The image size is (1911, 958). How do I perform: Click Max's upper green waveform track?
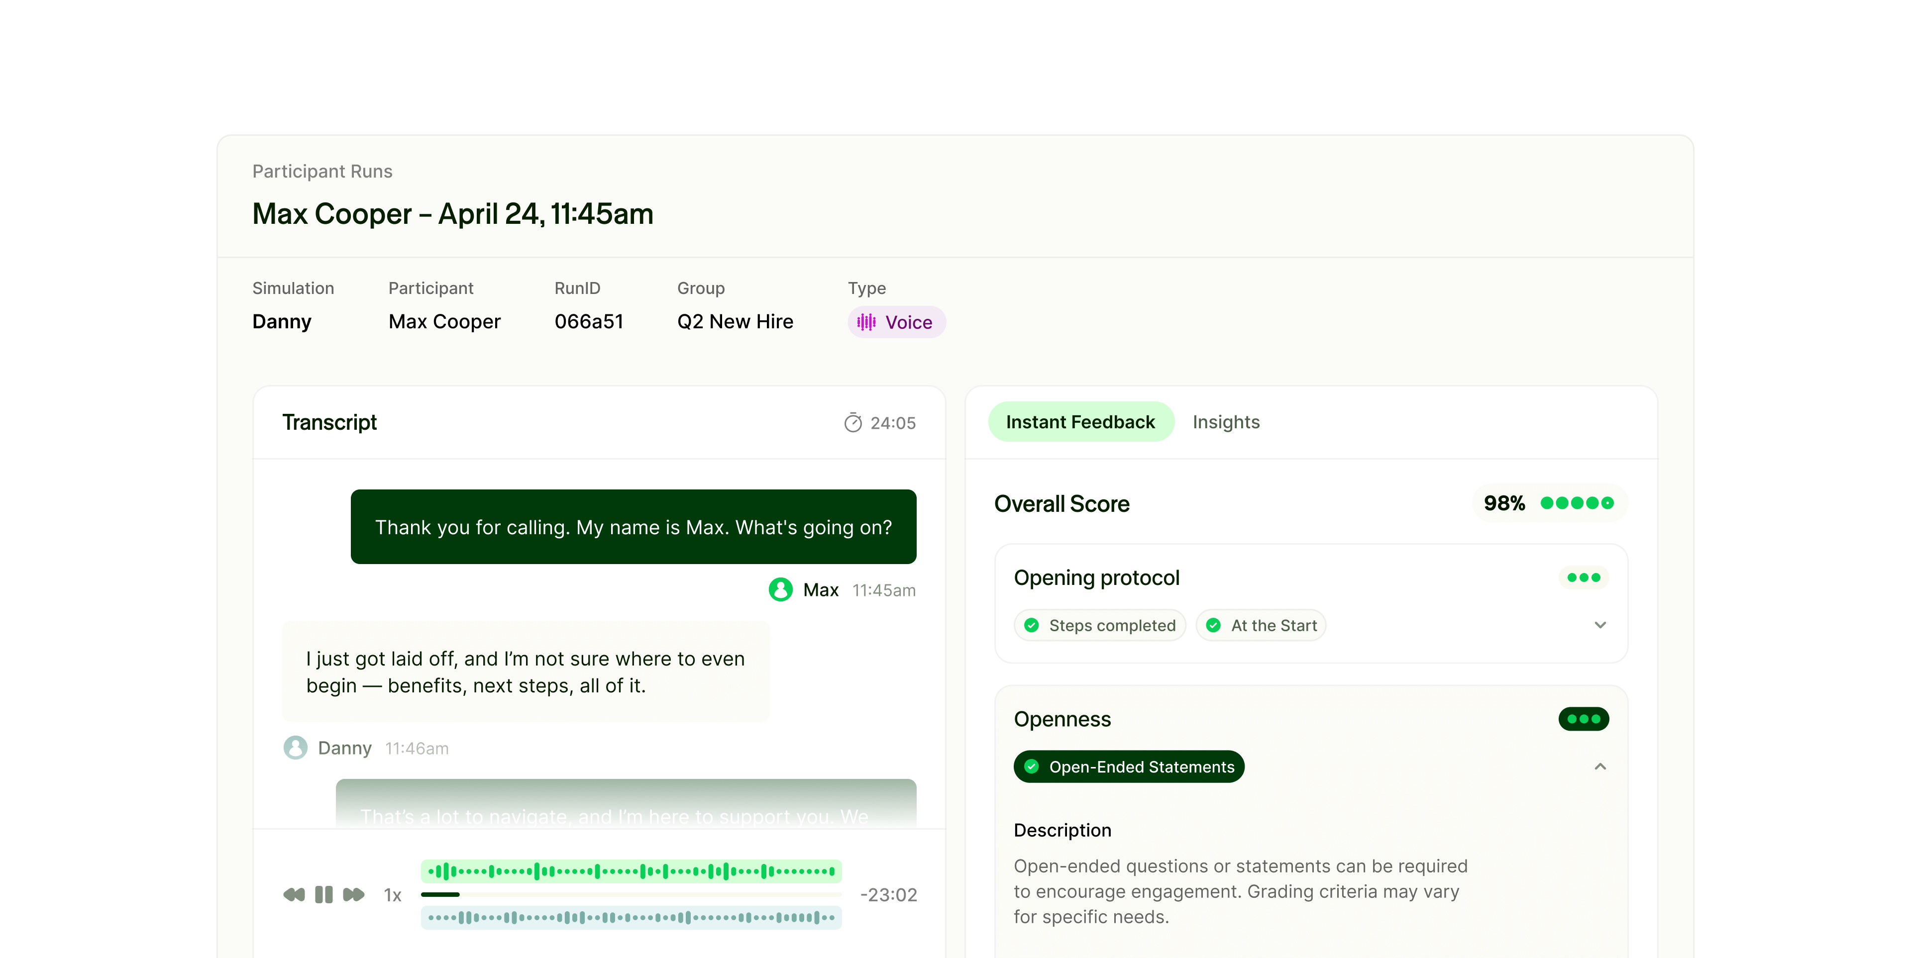[x=631, y=871]
